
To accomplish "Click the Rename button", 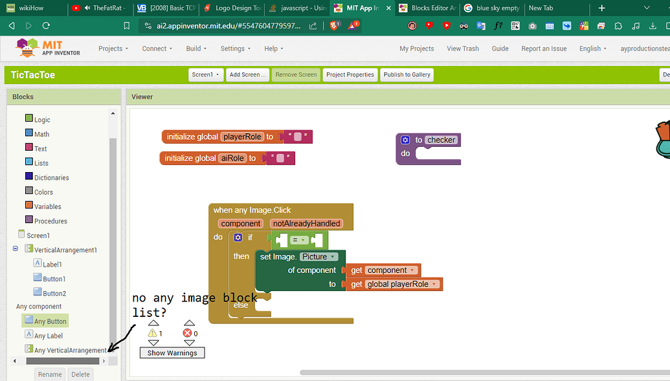I will [x=50, y=374].
